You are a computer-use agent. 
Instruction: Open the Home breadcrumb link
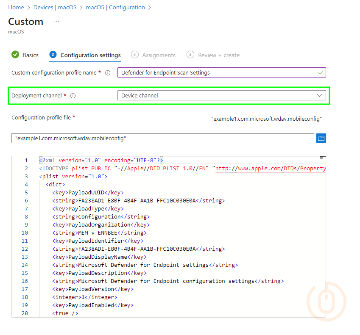tap(16, 7)
